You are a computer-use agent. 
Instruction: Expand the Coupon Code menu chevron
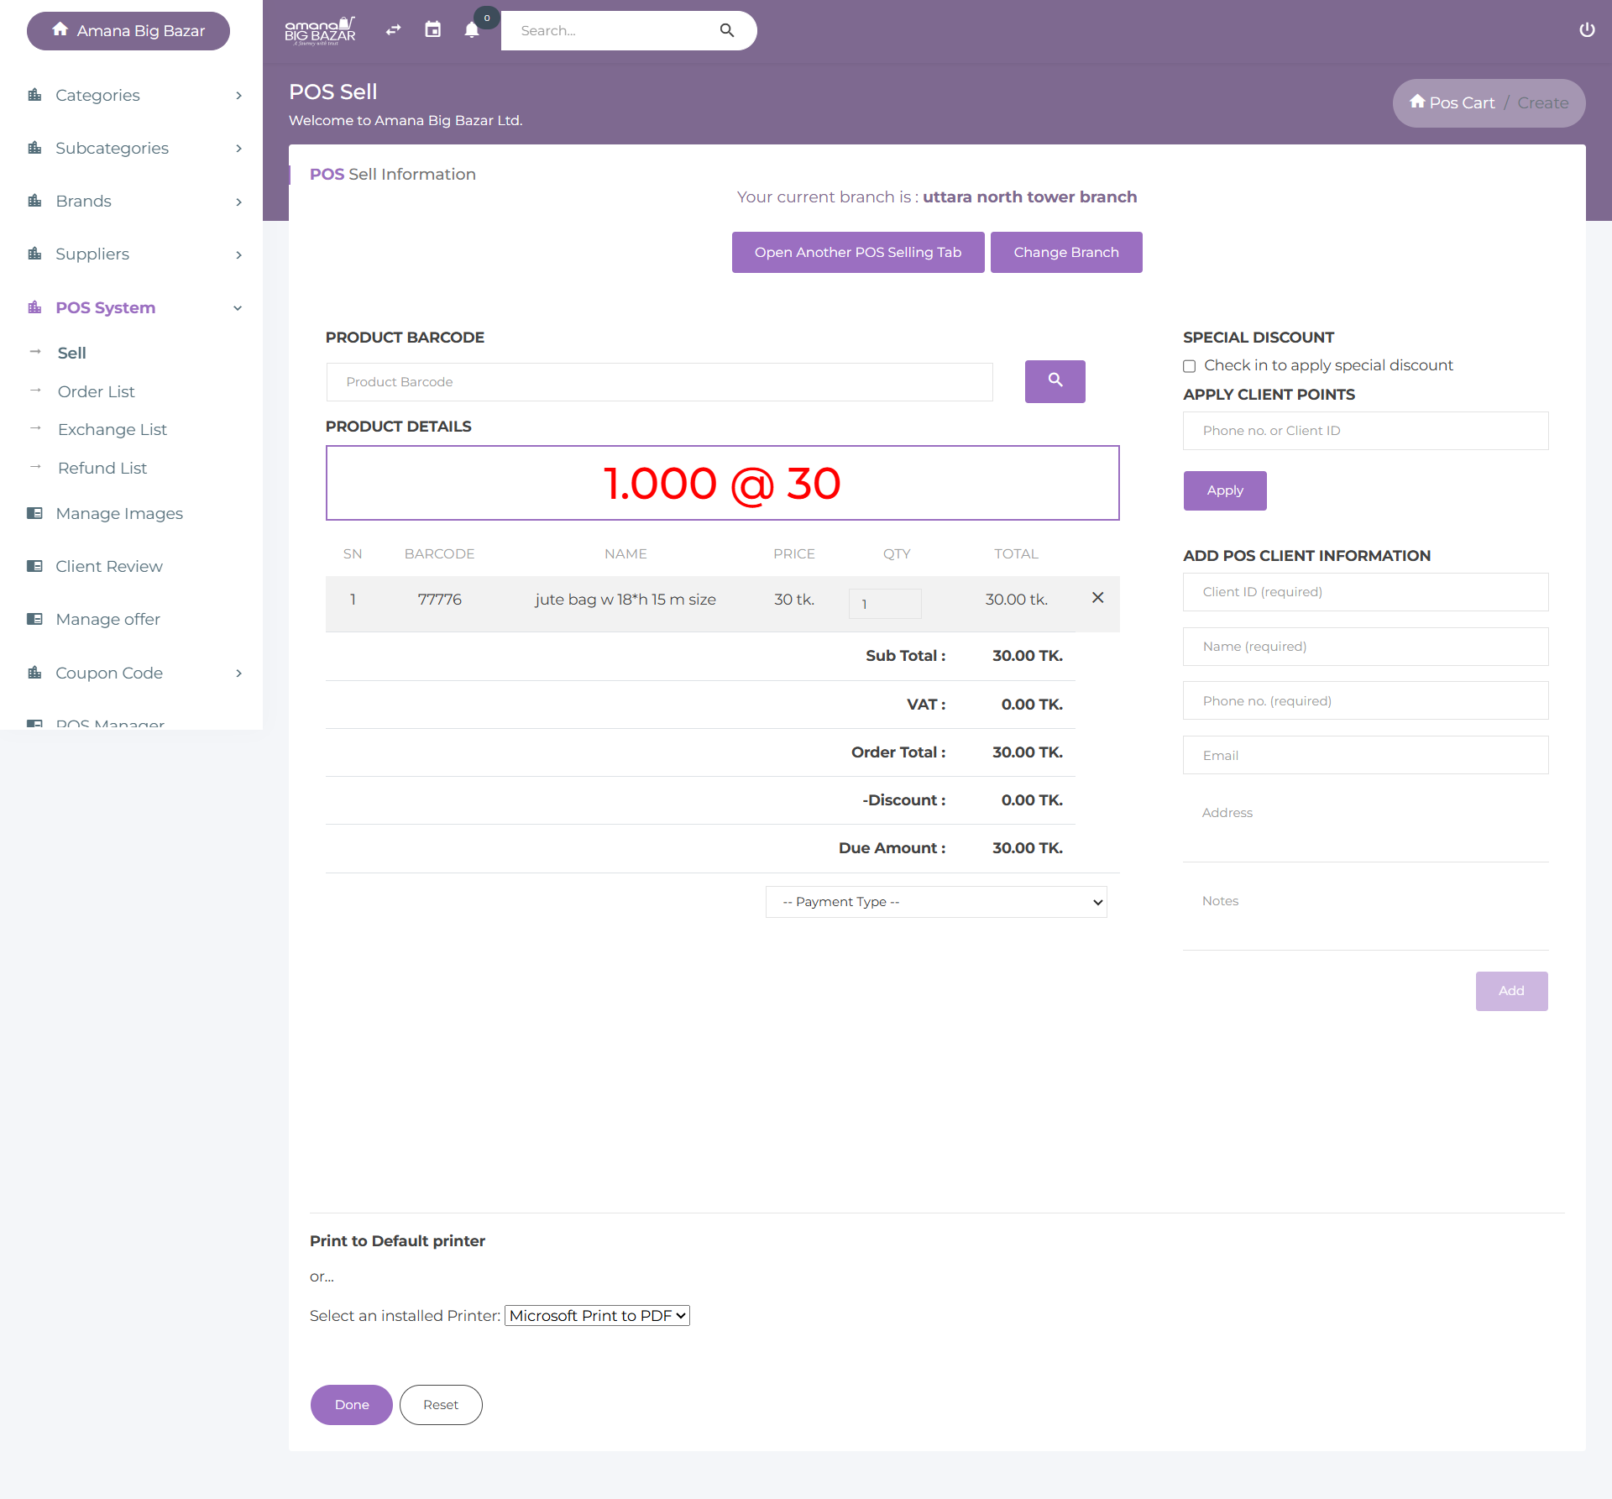[238, 674]
